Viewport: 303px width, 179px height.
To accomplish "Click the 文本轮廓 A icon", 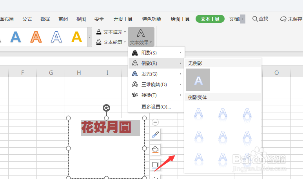I will pos(99,42).
